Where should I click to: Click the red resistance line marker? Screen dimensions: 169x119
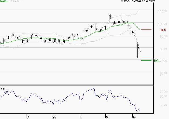(146, 29)
